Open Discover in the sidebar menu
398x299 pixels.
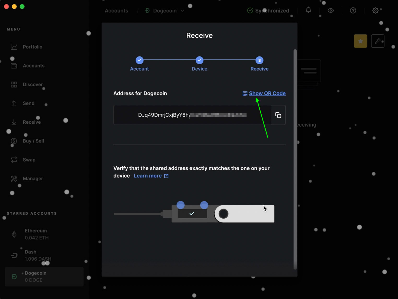[33, 85]
